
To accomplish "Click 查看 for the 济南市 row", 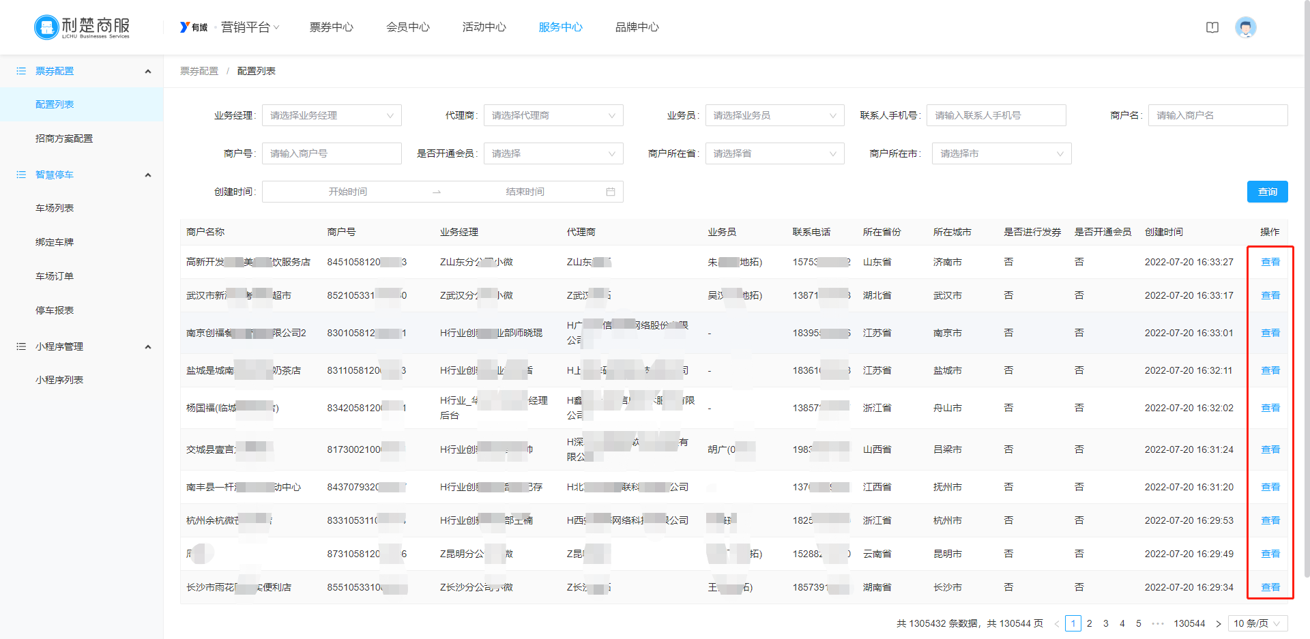I will [1270, 262].
